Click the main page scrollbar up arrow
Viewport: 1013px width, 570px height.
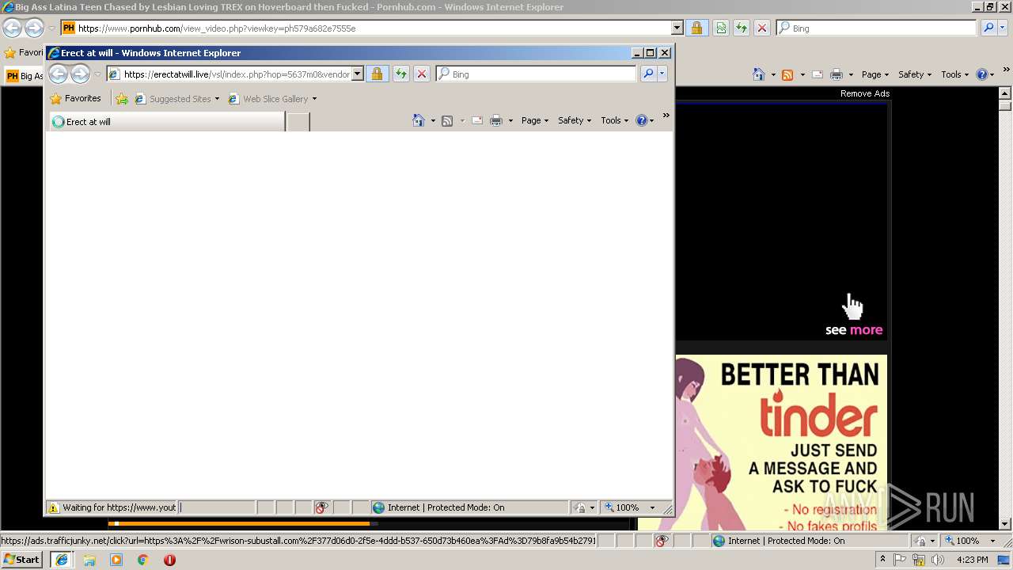1005,93
